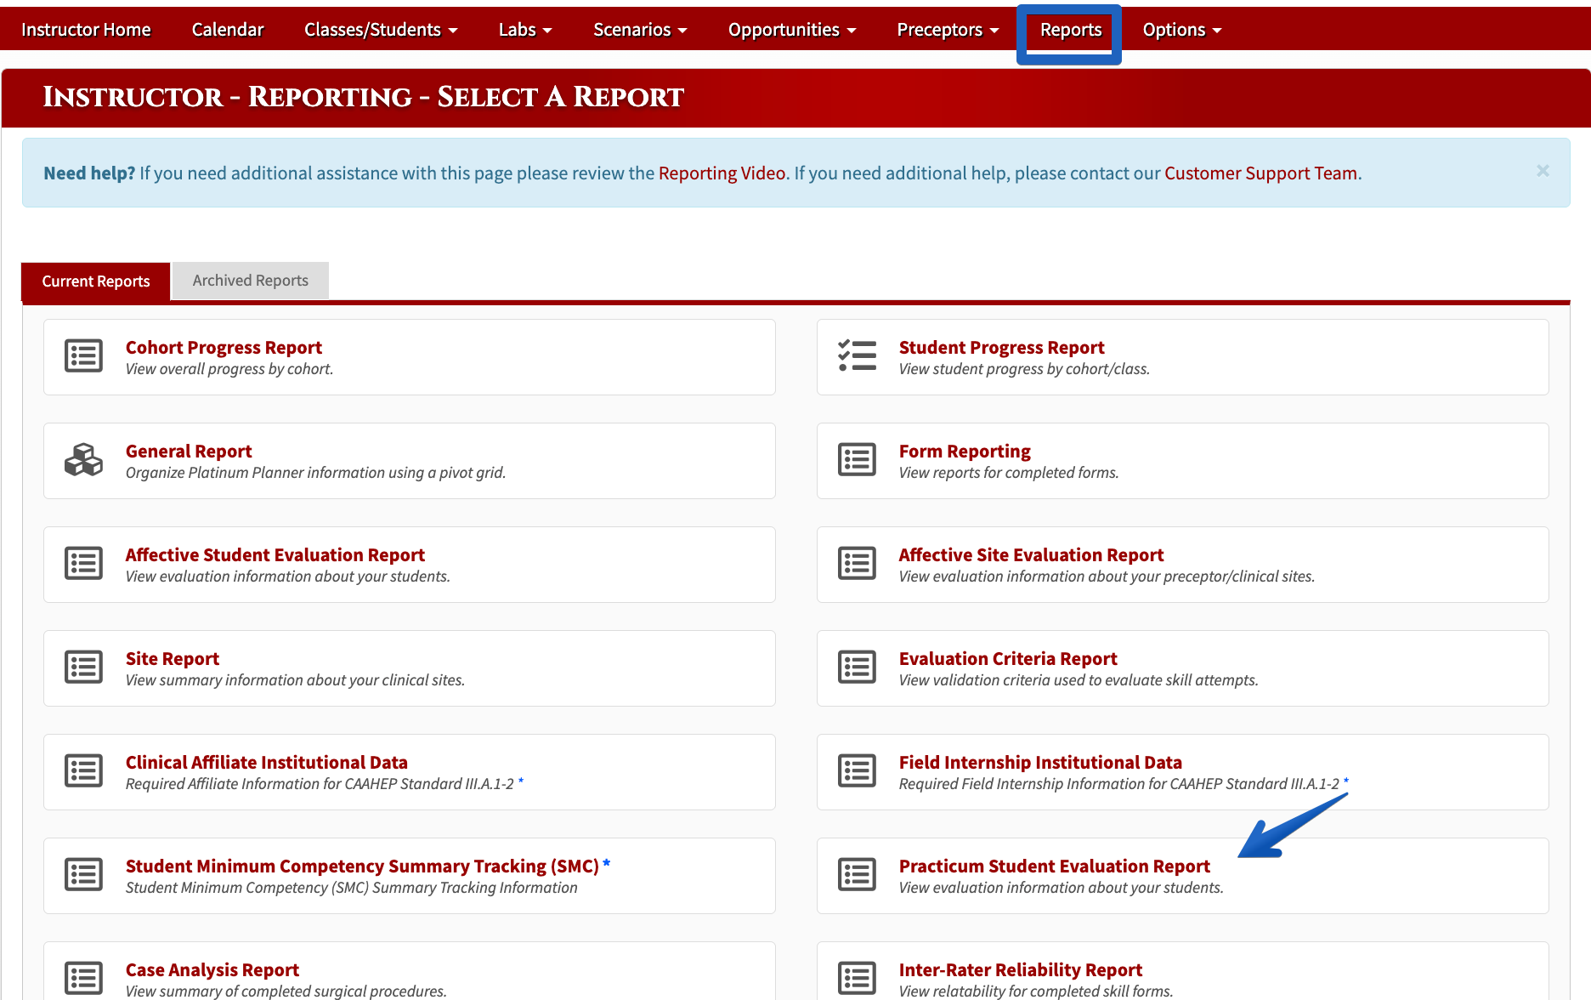This screenshot has width=1591, height=1000.
Task: Open Affective Site Evaluation Report link
Action: pos(1031,554)
